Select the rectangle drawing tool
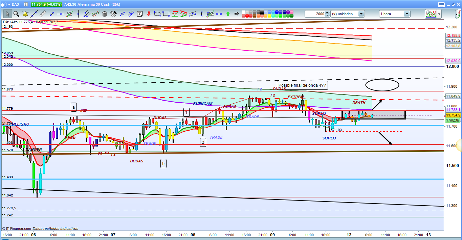The width and height of the screenshot is (462, 240). tap(166, 14)
